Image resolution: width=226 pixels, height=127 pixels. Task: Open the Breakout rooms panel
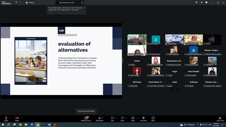(86, 119)
